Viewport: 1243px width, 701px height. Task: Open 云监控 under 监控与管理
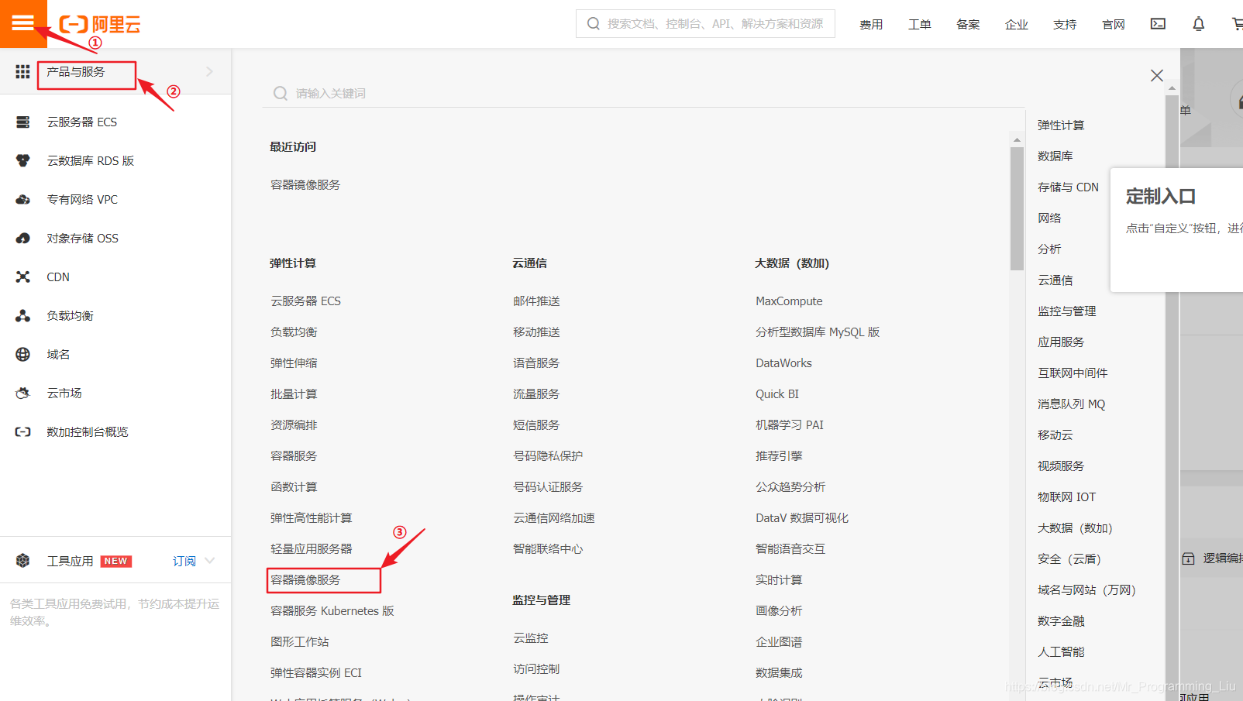(x=531, y=638)
